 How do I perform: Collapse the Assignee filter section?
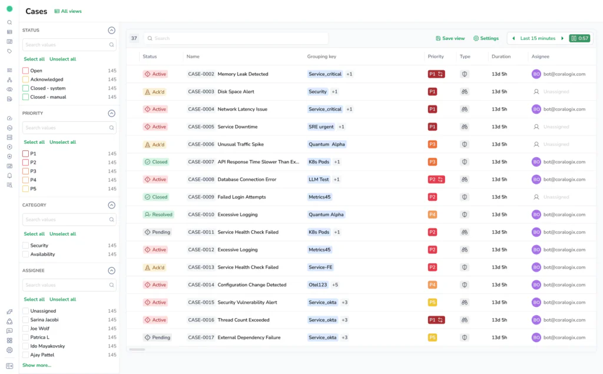111,271
